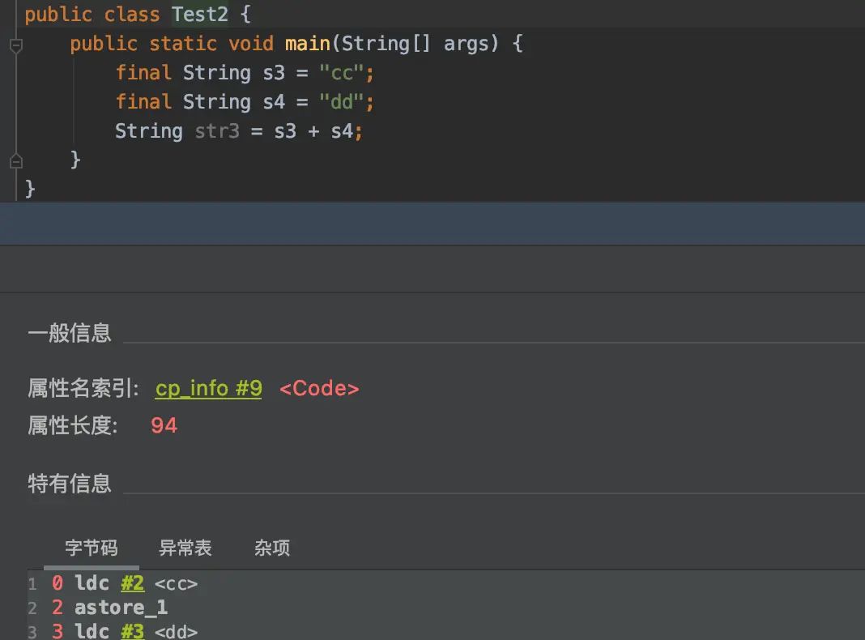Switch to the 异常表 exception table tab
This screenshot has width=865, height=640.
(185, 548)
